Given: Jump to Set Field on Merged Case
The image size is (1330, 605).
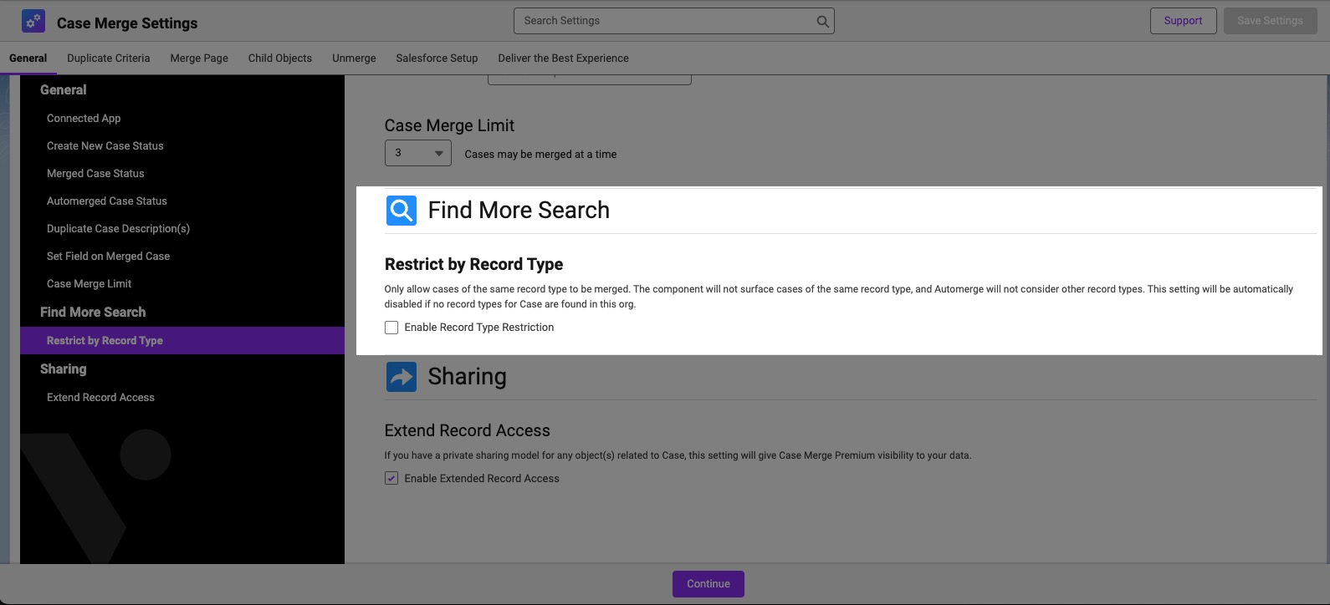Looking at the screenshot, I should coord(109,257).
